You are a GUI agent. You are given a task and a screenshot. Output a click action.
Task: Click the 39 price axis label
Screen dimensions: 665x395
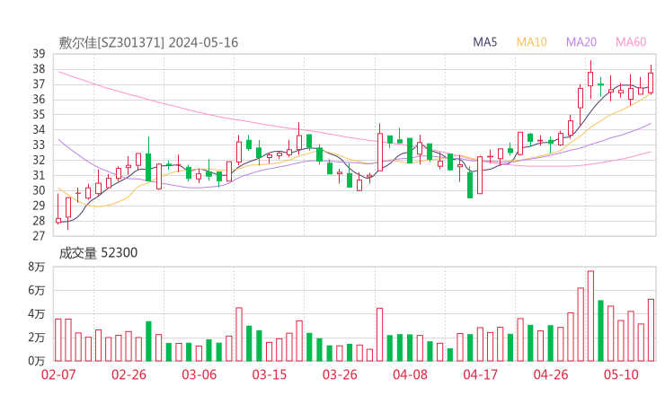(x=39, y=54)
